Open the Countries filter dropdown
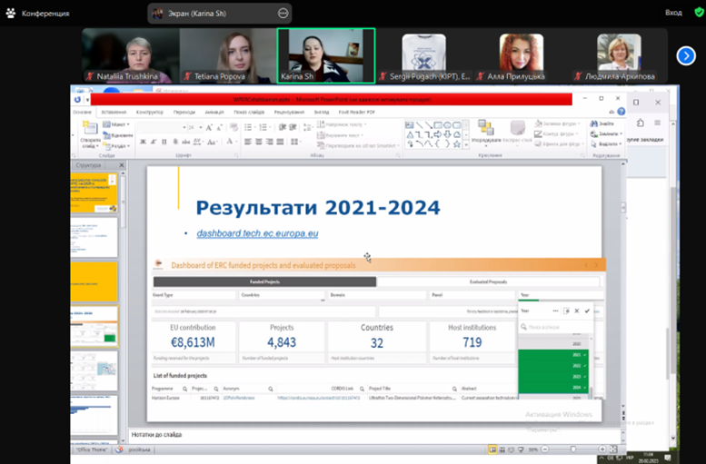The height and width of the screenshot is (464, 706). coord(282,295)
